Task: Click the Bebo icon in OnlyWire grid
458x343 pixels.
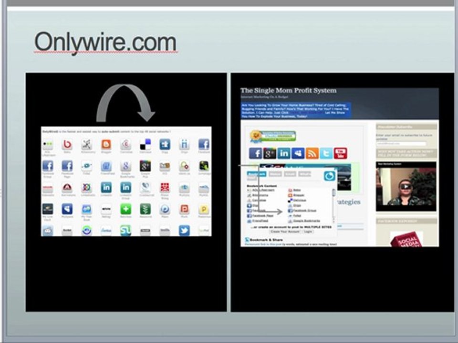Action: [67, 144]
